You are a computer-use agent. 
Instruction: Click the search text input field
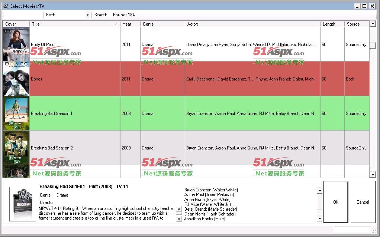(x=23, y=15)
